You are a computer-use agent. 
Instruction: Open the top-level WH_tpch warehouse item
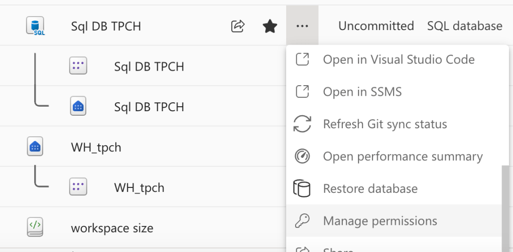click(96, 147)
